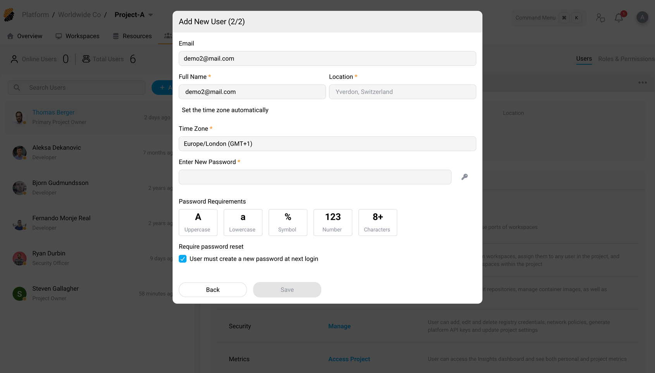
Task: Open the Command Menu button
Action: click(x=548, y=18)
